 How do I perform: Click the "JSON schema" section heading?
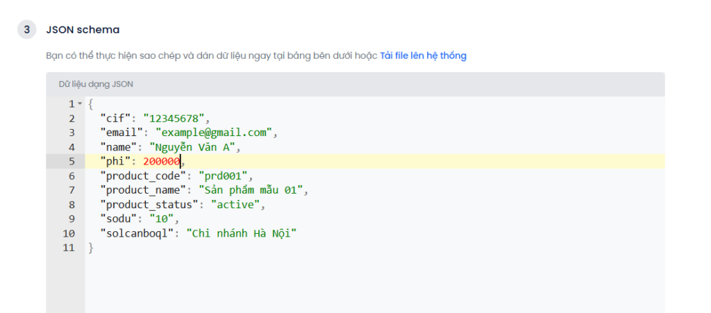point(83,30)
